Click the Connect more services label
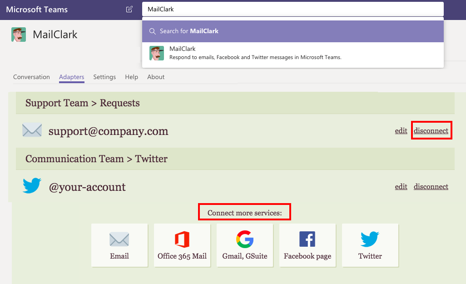The width and height of the screenshot is (466, 284). click(245, 213)
